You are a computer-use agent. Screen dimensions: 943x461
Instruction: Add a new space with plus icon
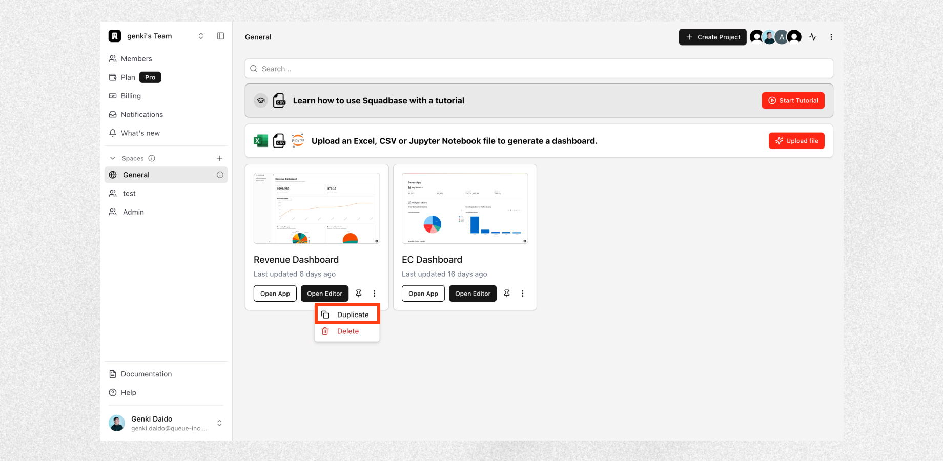click(x=219, y=158)
